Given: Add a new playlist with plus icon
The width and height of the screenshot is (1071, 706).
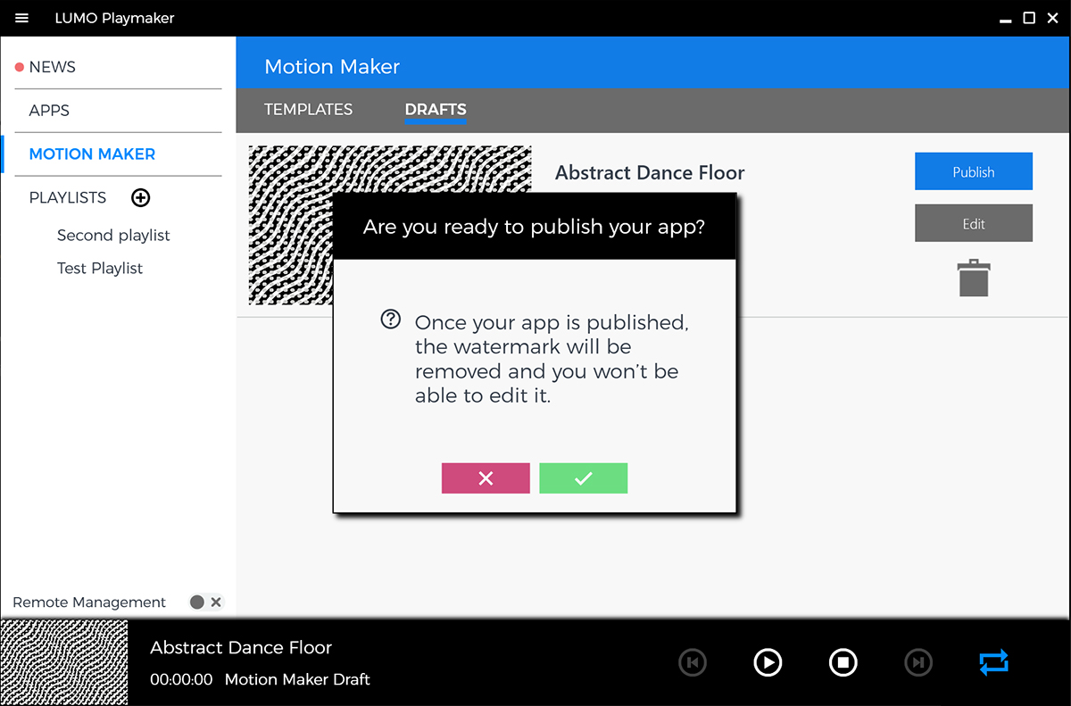Looking at the screenshot, I should coord(140,197).
